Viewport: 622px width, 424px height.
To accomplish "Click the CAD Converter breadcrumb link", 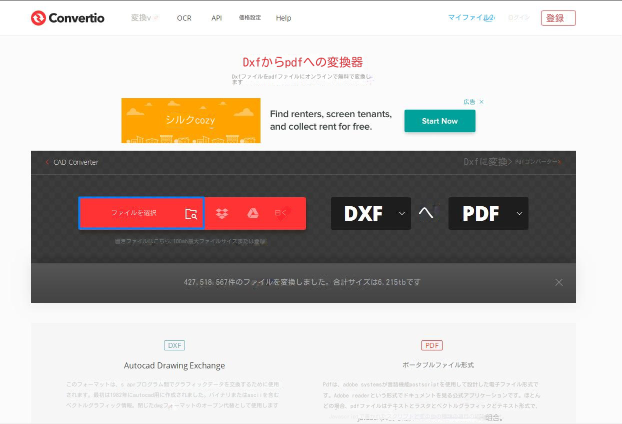I will [76, 162].
